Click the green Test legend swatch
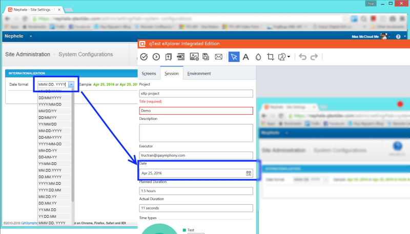 pyautogui.click(x=184, y=230)
